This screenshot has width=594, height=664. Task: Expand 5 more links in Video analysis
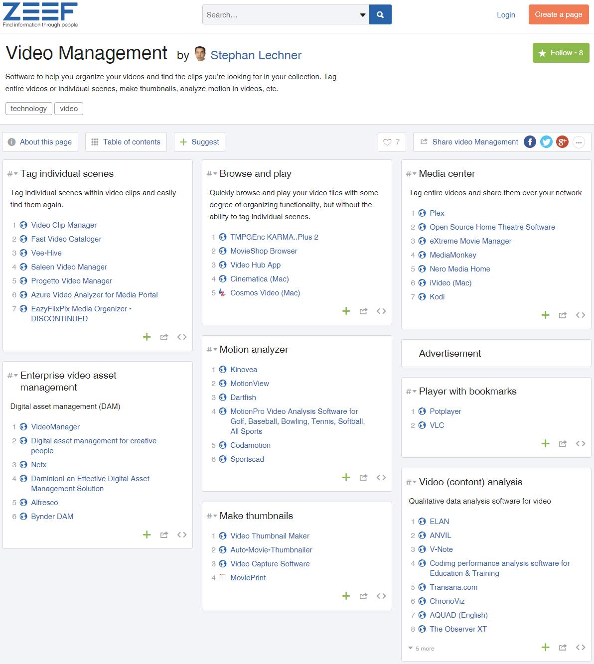(x=421, y=649)
